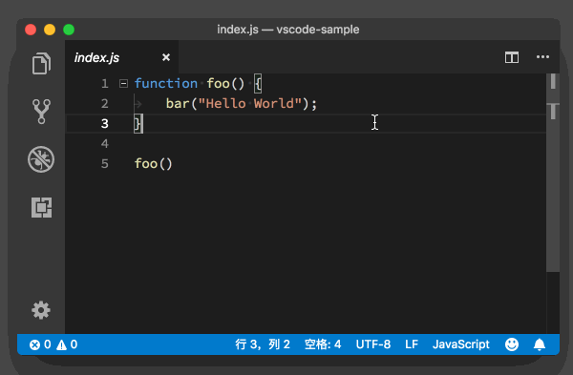Click the bar call on line 2
Image resolution: width=573 pixels, height=375 pixels.
tap(178, 104)
